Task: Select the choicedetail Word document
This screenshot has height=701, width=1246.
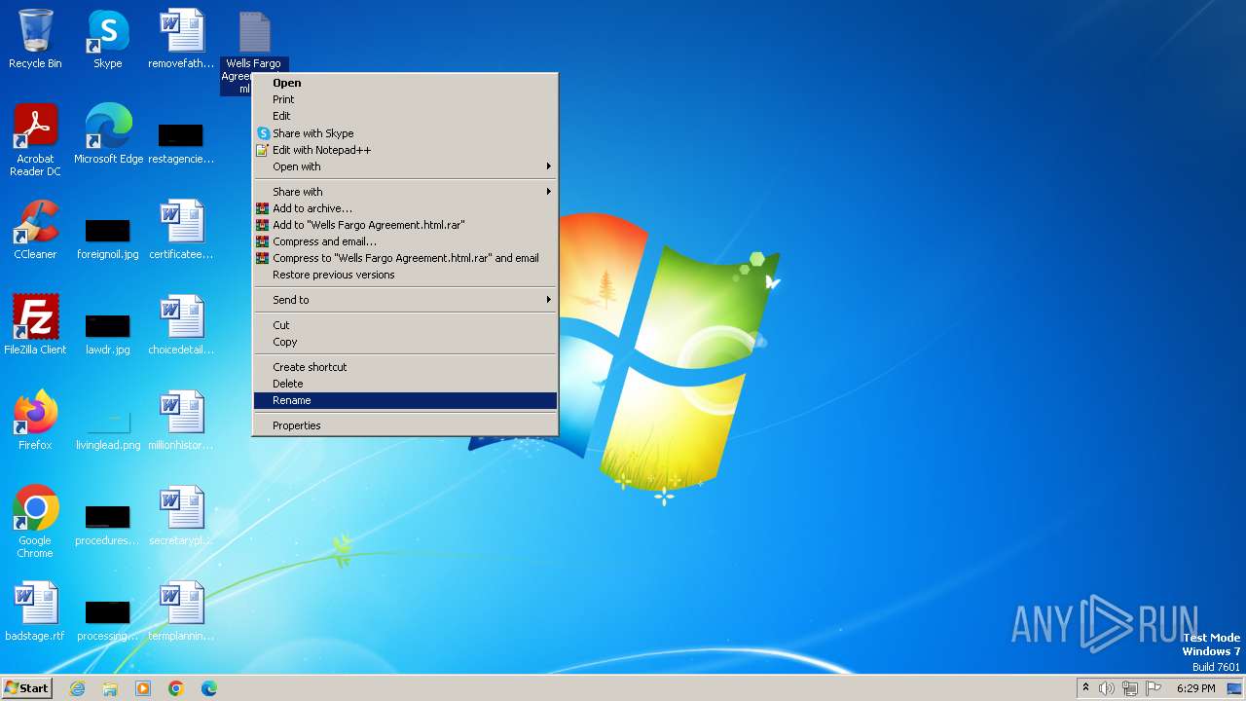Action: [x=181, y=325]
